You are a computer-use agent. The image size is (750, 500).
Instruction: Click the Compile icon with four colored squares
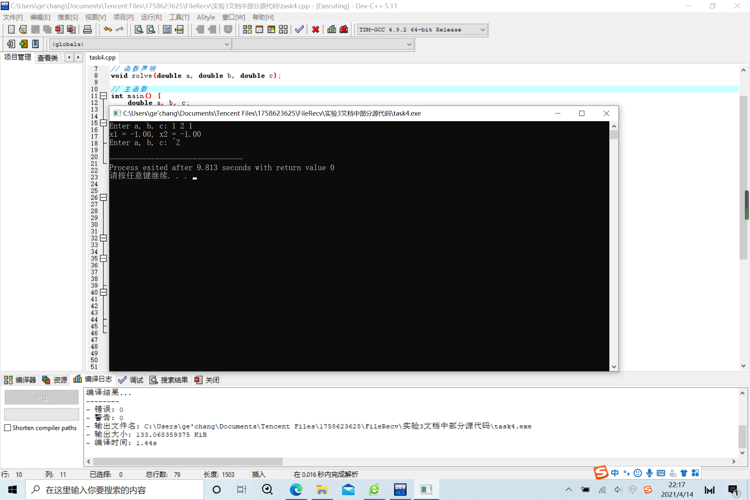pos(247,30)
